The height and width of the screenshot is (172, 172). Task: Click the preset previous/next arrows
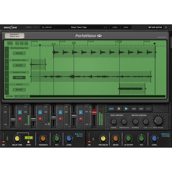105,27
